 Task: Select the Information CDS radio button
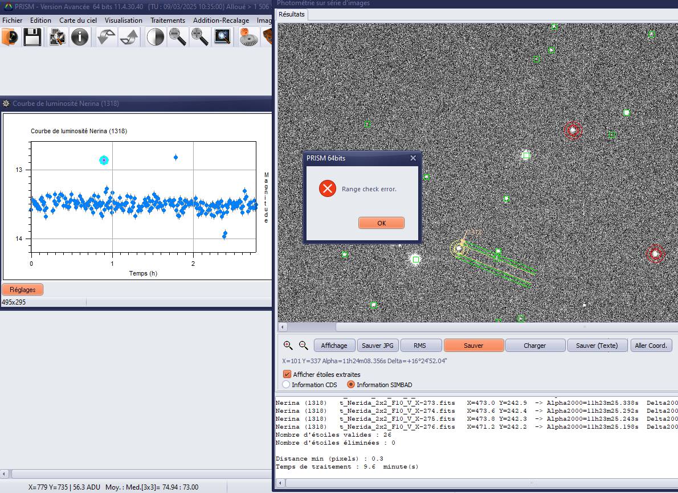click(286, 385)
